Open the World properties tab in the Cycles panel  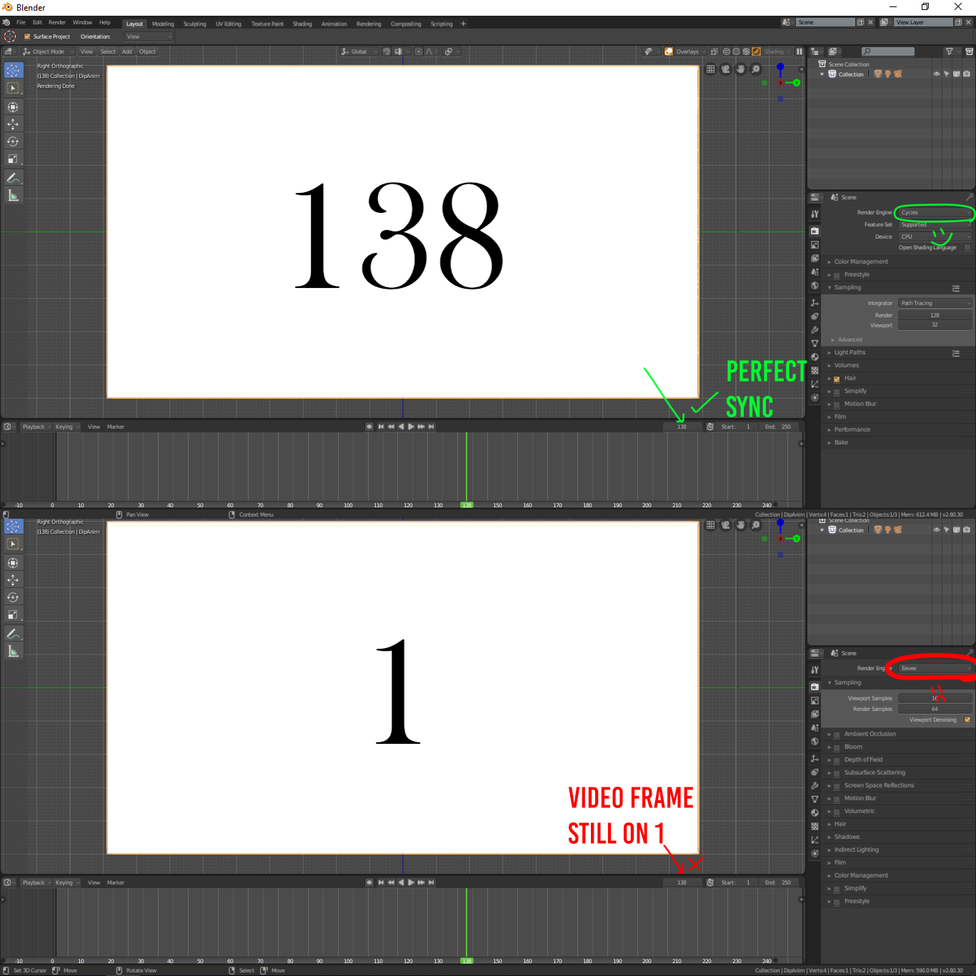coord(815,286)
